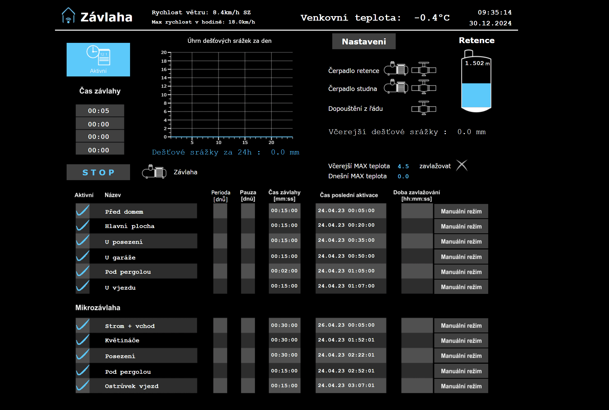Click the Dopouštění z řádu valve icon
Screen dimensions: 609x410
tap(424, 108)
